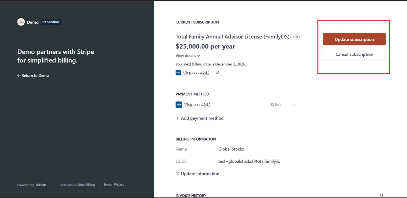Image resolution: width=407 pixels, height=198 pixels.
Task: Click the Stripe logo in the footer
Action: tap(41, 185)
